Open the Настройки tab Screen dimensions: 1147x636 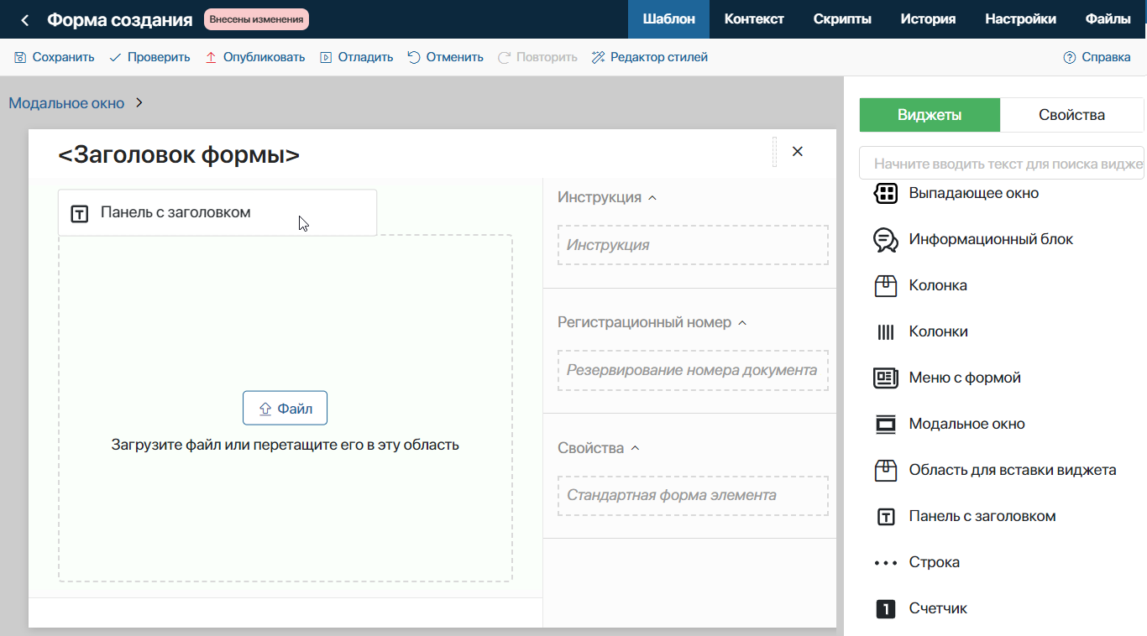(x=1020, y=19)
